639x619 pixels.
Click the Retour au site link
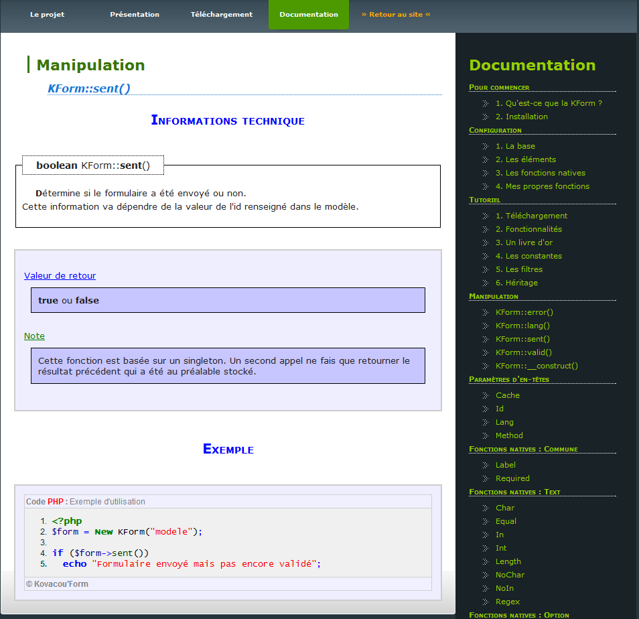(396, 15)
